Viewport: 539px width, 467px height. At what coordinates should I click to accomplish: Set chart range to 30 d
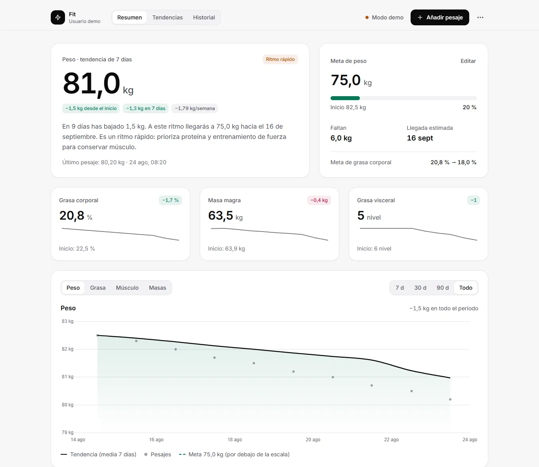[x=420, y=288]
